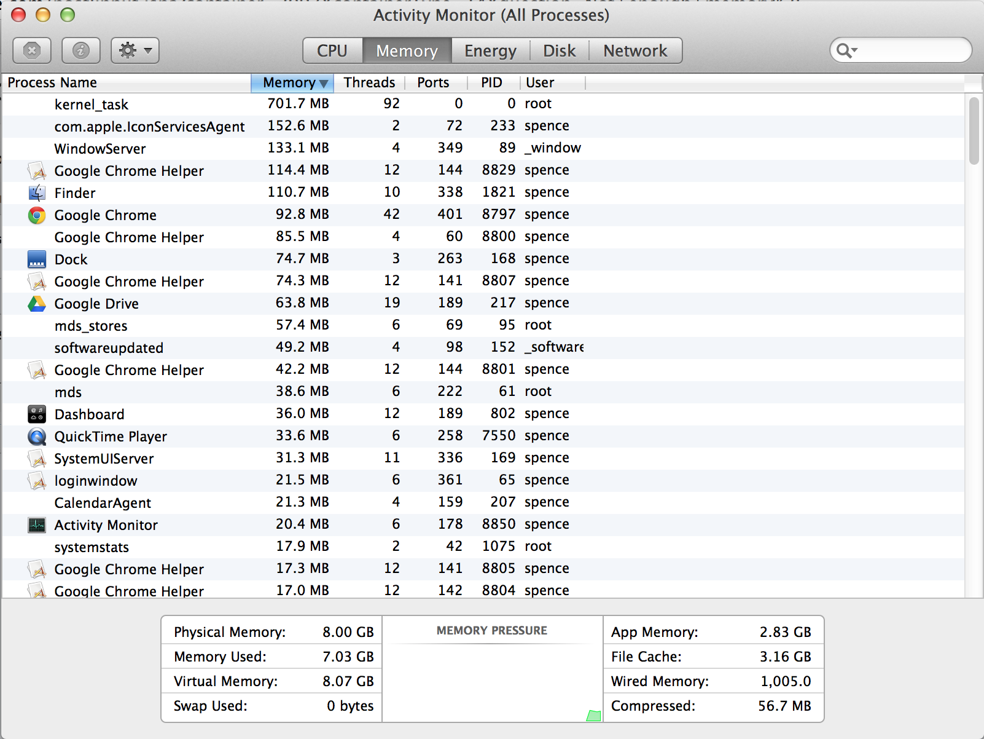This screenshot has width=984, height=739.
Task: Click the Quit Process toolbar button
Action: tap(32, 50)
